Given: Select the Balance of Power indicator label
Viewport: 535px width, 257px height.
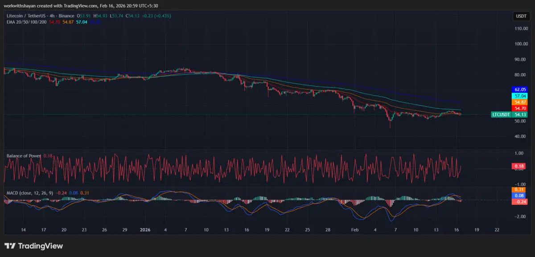Looking at the screenshot, I should (24, 156).
